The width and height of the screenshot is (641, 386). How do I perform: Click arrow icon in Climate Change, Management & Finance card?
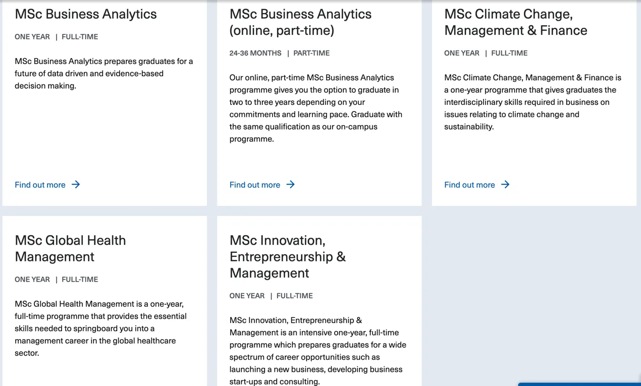coord(505,185)
